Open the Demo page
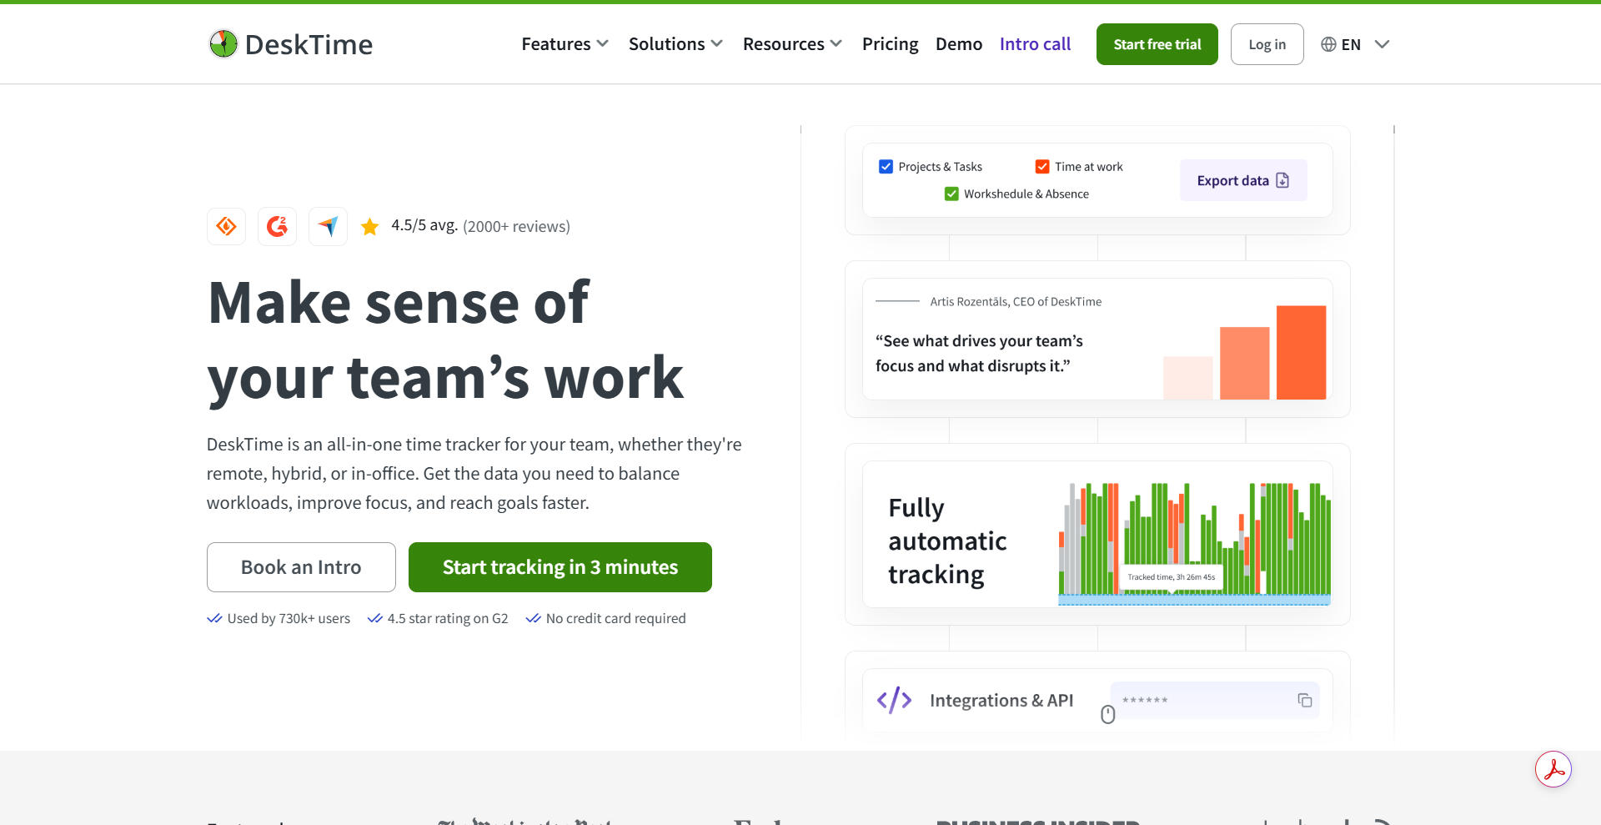This screenshot has height=825, width=1601. (959, 44)
